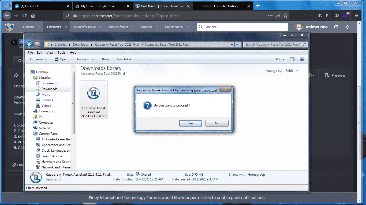Screen dimensions: 366x205
Task: Expand the Media dropdown arrow
Action: (x=157, y=27)
